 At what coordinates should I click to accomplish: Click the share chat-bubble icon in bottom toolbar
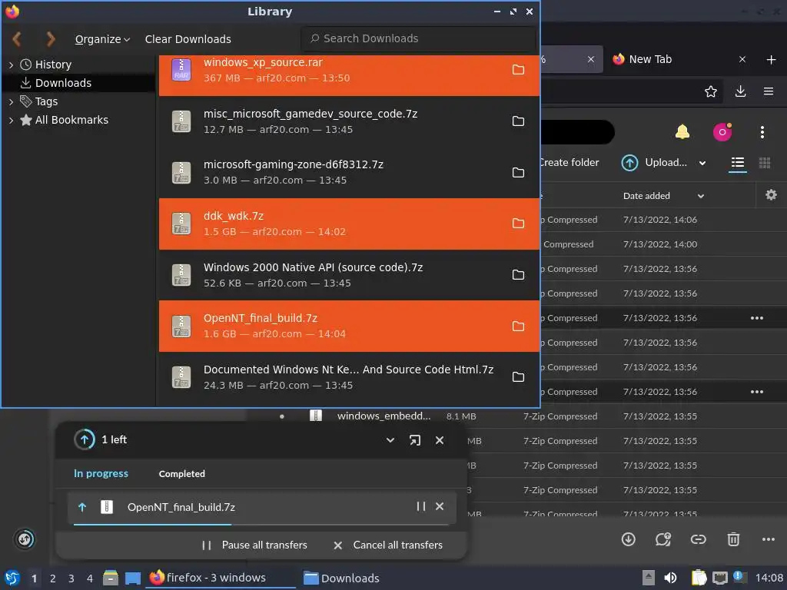pyautogui.click(x=662, y=539)
